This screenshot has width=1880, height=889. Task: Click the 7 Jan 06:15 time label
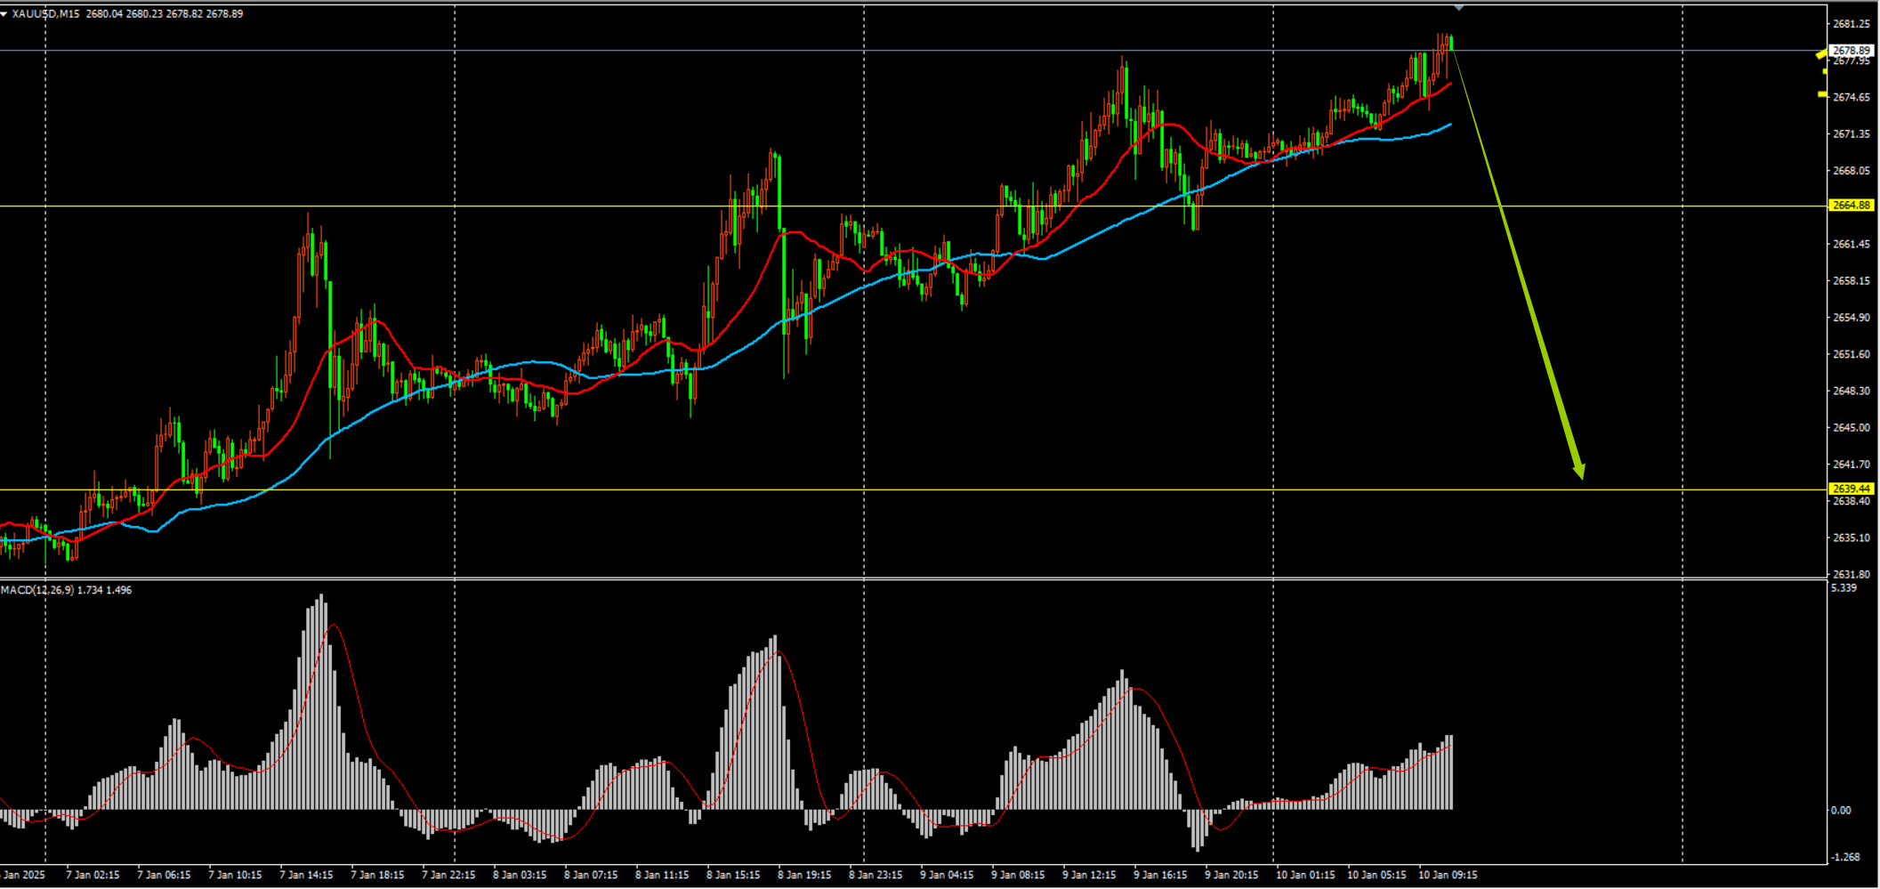(x=165, y=876)
